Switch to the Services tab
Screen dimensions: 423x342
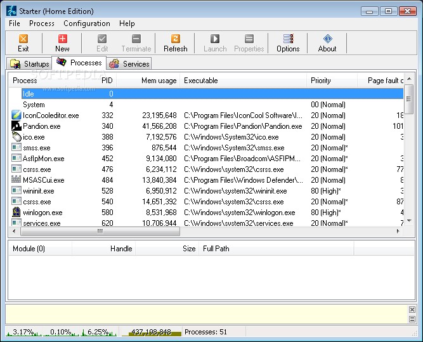[x=129, y=64]
